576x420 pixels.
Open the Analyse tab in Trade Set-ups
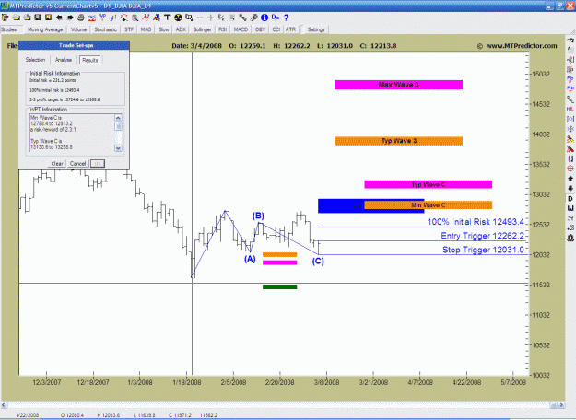64,60
